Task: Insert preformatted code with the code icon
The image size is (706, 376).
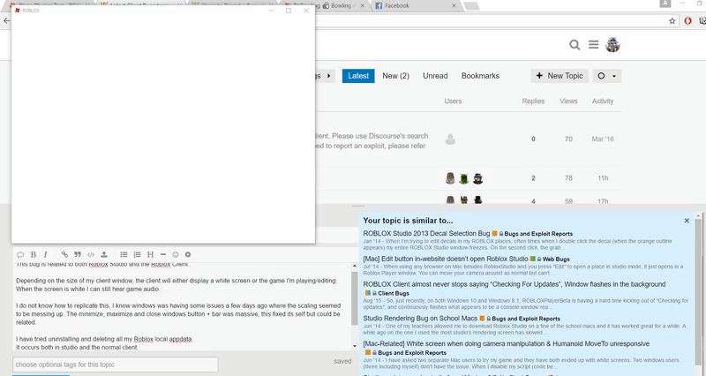Action: tap(91, 254)
